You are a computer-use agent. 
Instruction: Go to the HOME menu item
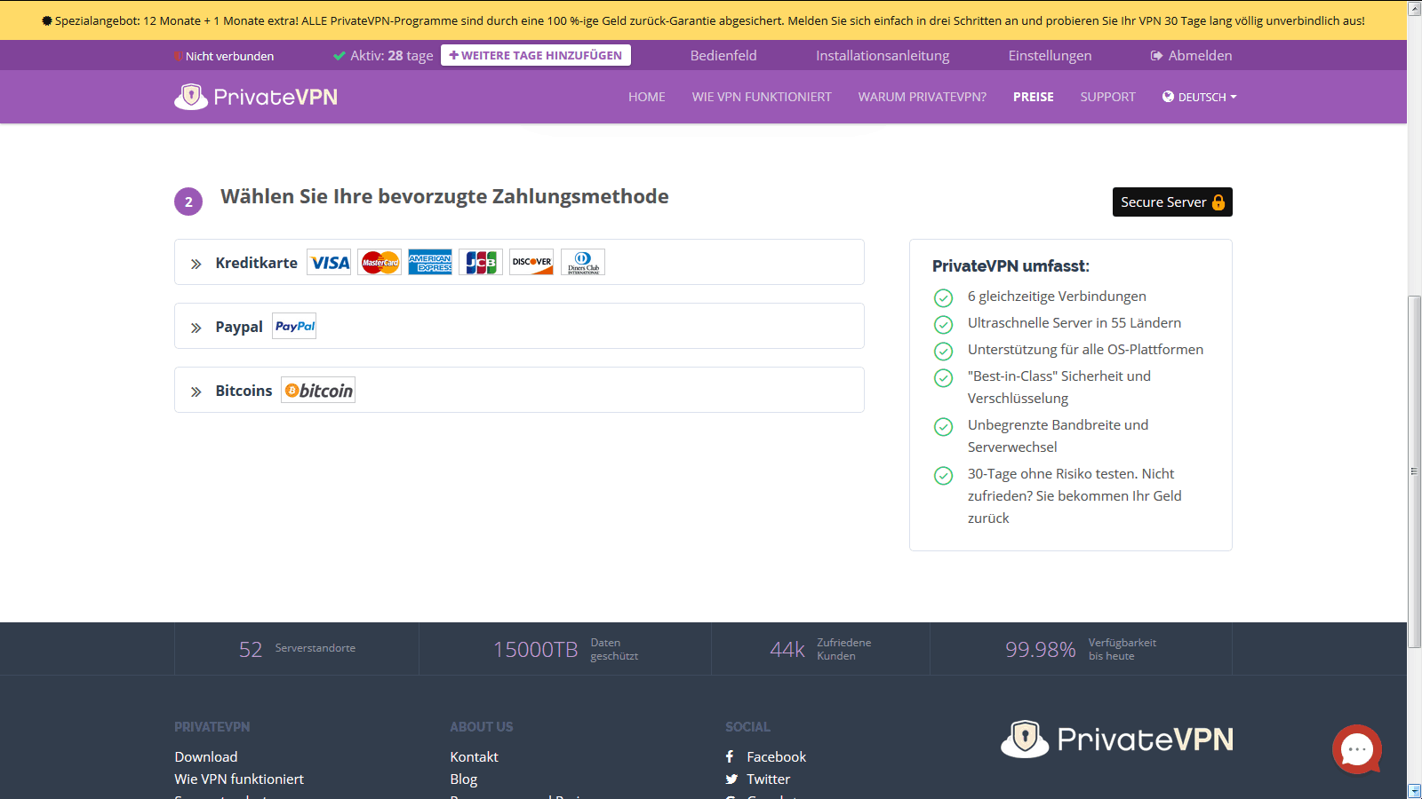point(647,97)
